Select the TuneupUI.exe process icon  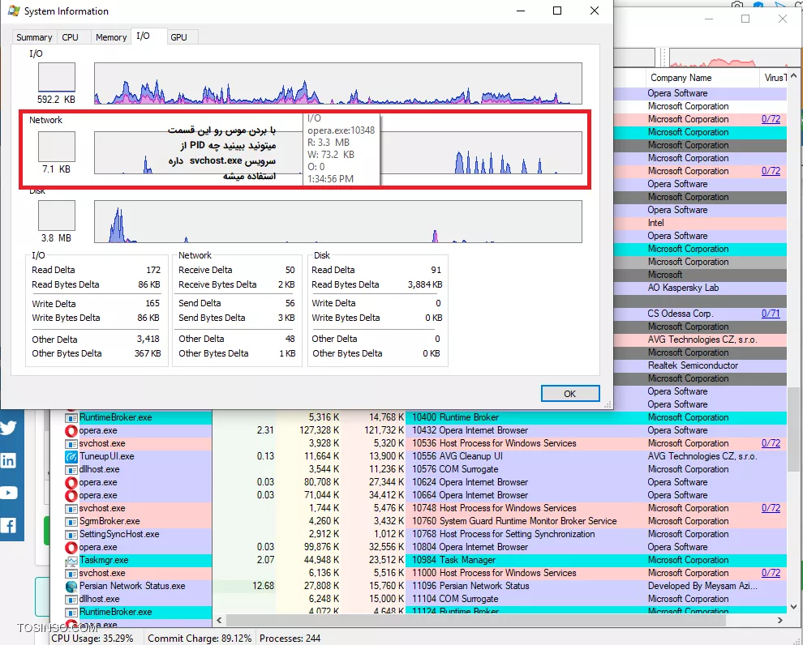coord(71,456)
